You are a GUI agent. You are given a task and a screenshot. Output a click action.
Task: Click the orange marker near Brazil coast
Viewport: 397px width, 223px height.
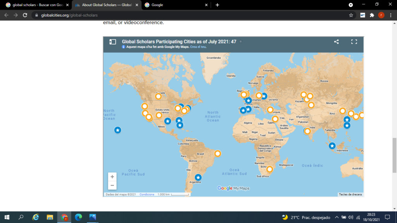(218, 154)
